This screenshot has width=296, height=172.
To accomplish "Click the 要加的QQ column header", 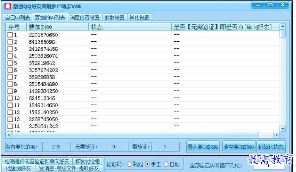I will (58, 27).
